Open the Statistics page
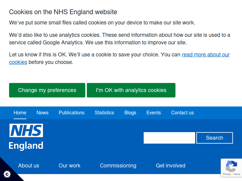242x181 pixels. (x=104, y=113)
